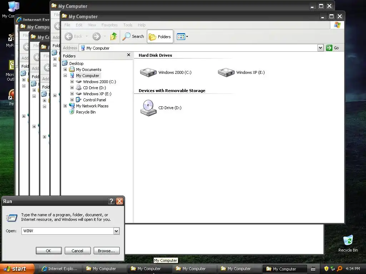Screen dimensions: 366x274
Task: Click Devices with Removable Storage heading
Action: (x=172, y=91)
